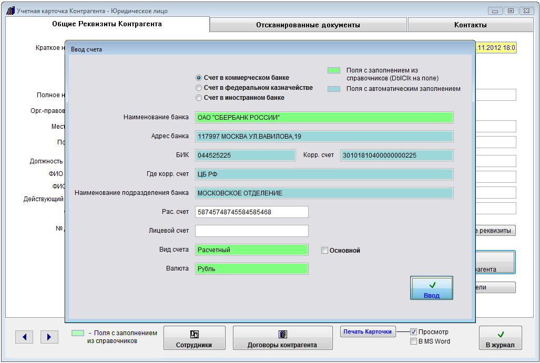Tick the Основной checkbox

click(x=324, y=251)
